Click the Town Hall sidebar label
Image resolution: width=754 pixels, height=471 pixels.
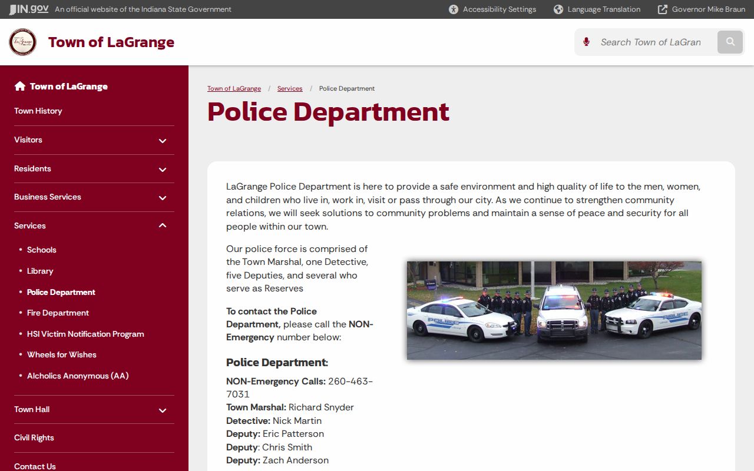point(32,409)
